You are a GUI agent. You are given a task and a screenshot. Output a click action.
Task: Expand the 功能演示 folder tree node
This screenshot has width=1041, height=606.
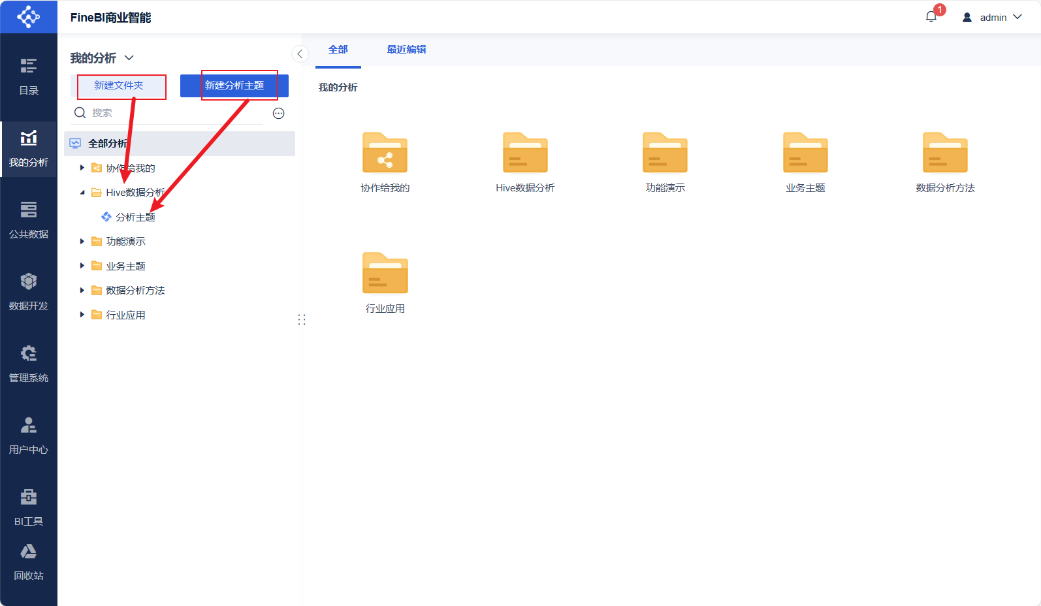point(82,242)
